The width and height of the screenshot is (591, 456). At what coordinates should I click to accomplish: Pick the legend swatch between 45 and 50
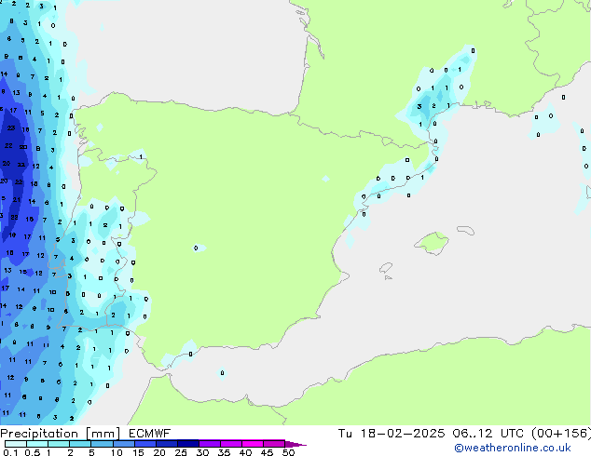point(275,444)
